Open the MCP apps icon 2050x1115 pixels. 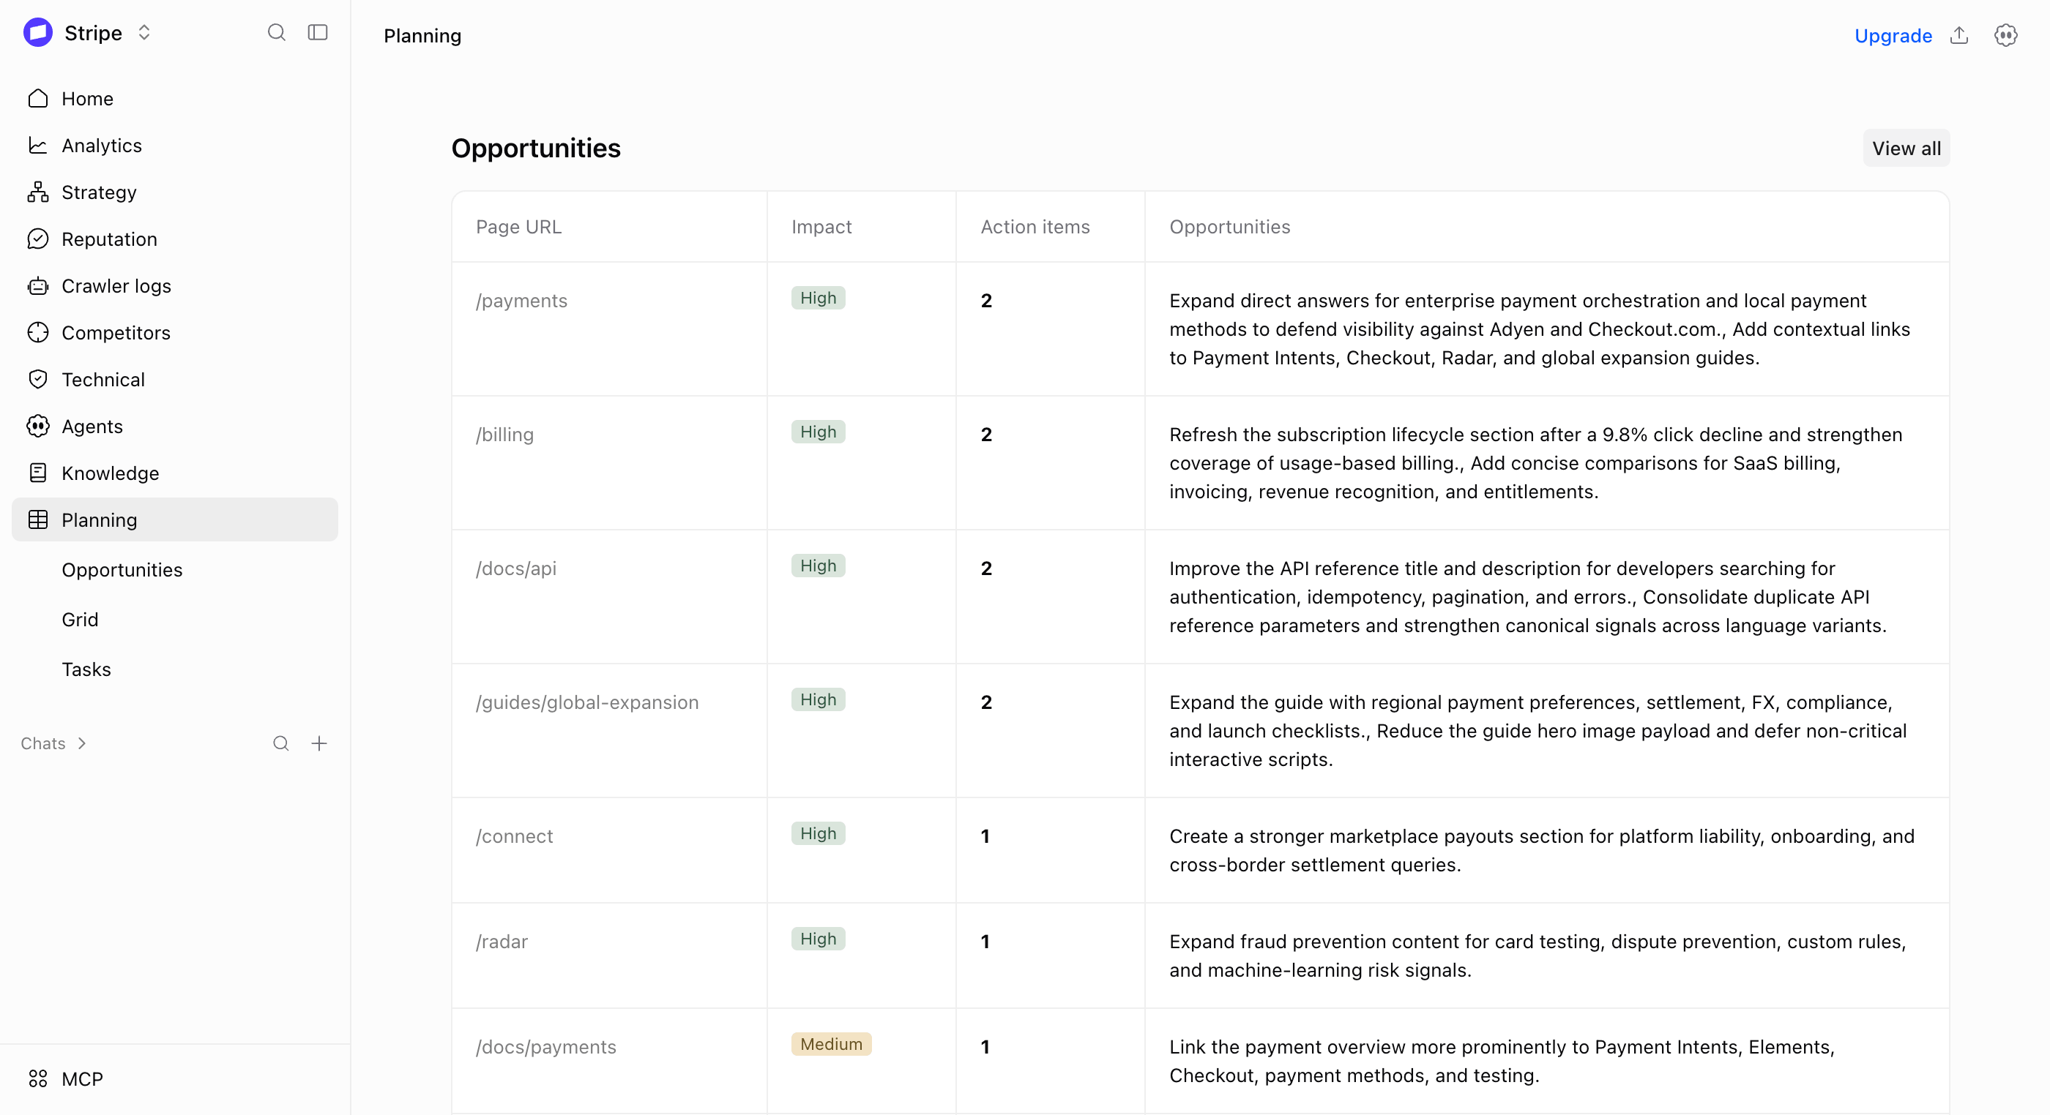[37, 1079]
